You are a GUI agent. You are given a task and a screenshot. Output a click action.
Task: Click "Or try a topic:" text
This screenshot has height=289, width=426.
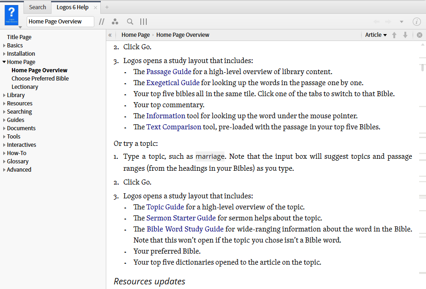coord(136,144)
